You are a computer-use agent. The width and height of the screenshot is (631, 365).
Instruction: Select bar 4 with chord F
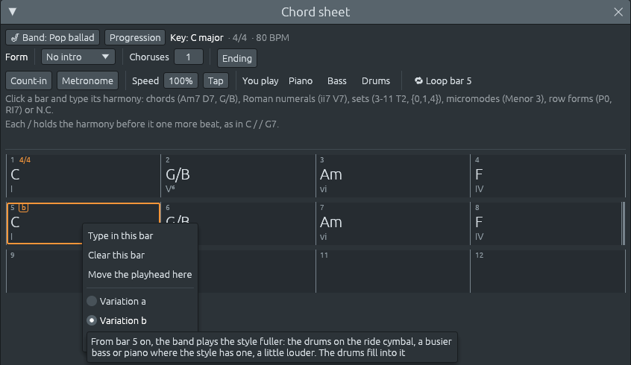(x=547, y=176)
